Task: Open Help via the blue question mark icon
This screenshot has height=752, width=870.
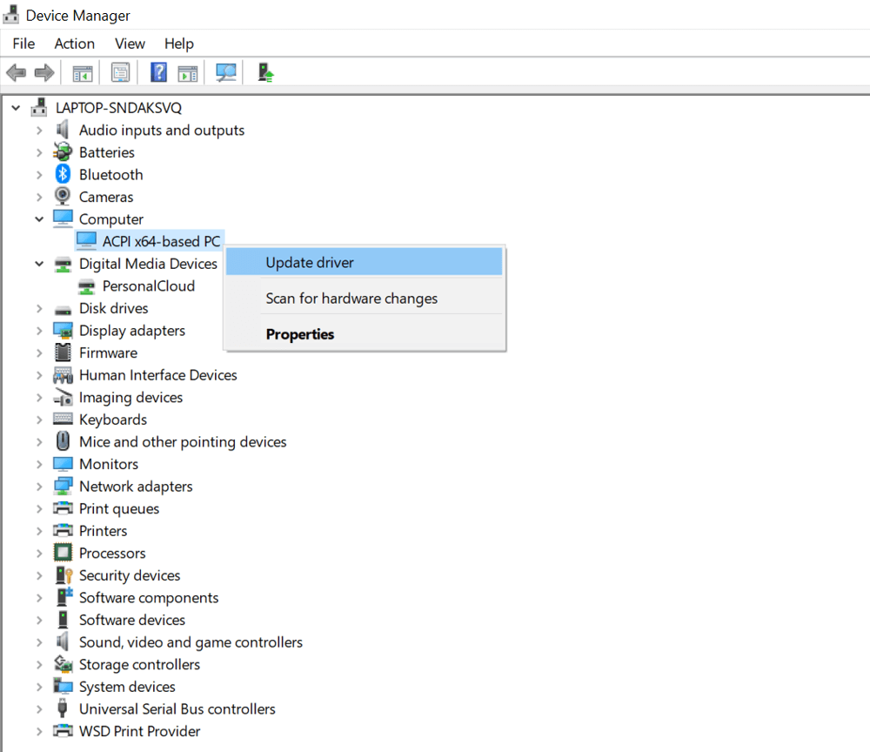Action: 158,73
